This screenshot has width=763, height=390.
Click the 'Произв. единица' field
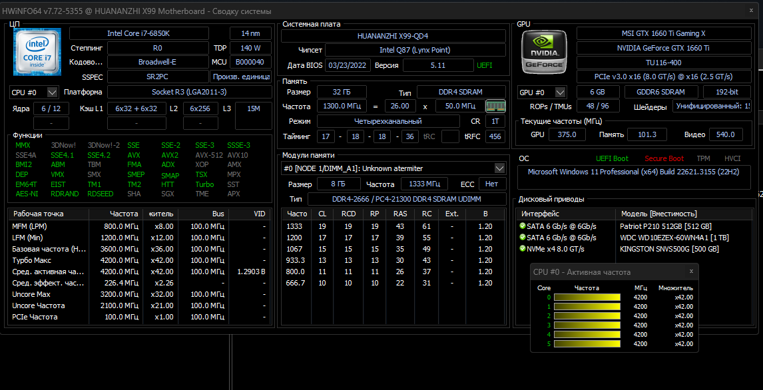coord(241,77)
